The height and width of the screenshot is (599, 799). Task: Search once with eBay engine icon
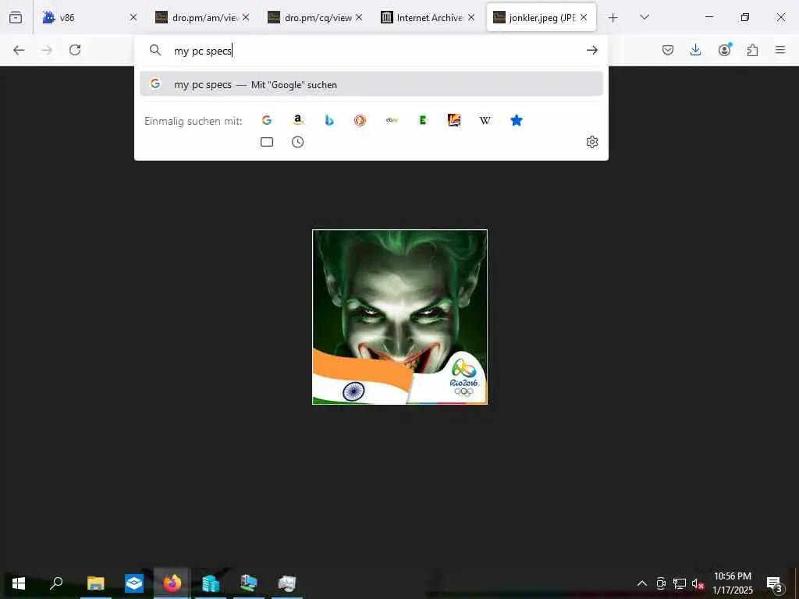[392, 120]
